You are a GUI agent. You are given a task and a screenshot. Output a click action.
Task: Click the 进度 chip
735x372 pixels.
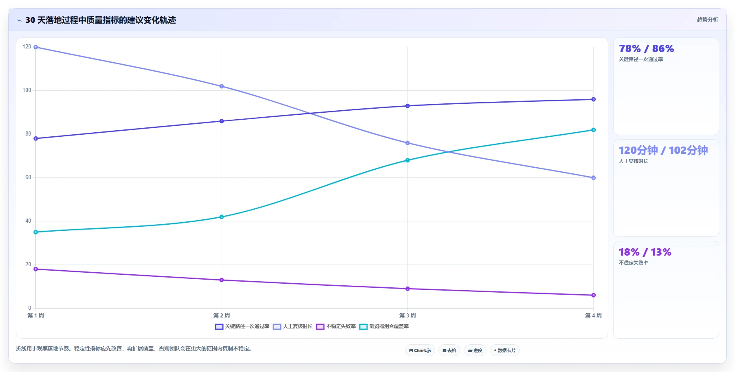(x=475, y=350)
